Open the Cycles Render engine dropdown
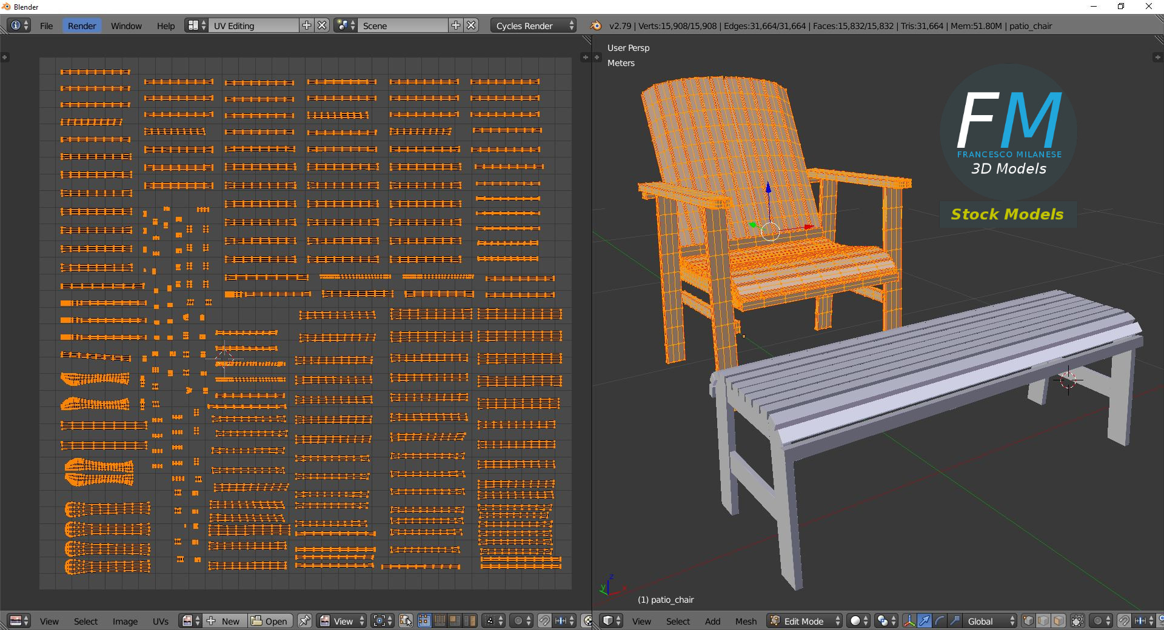1164x630 pixels. point(533,25)
